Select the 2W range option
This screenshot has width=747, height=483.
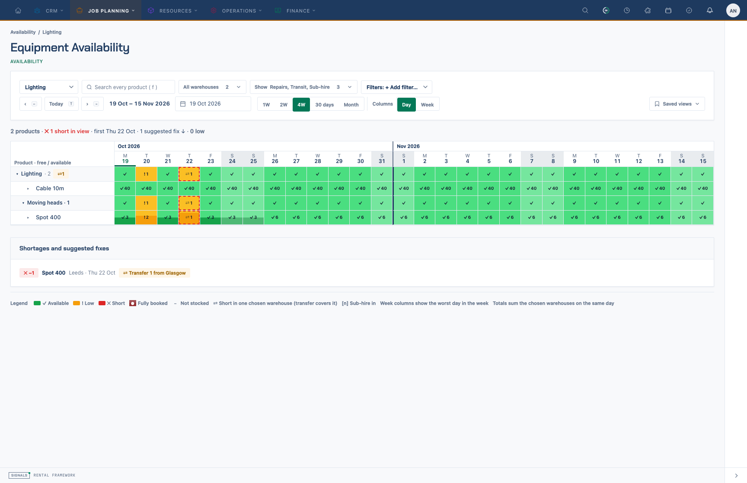point(284,105)
